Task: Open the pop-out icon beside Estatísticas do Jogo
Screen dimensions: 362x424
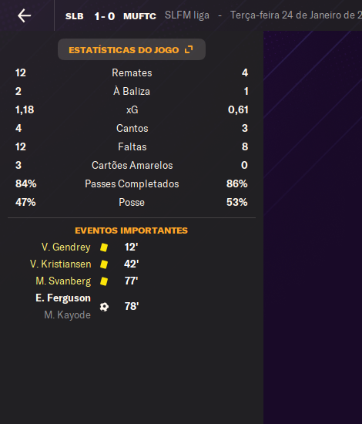Action: (189, 49)
